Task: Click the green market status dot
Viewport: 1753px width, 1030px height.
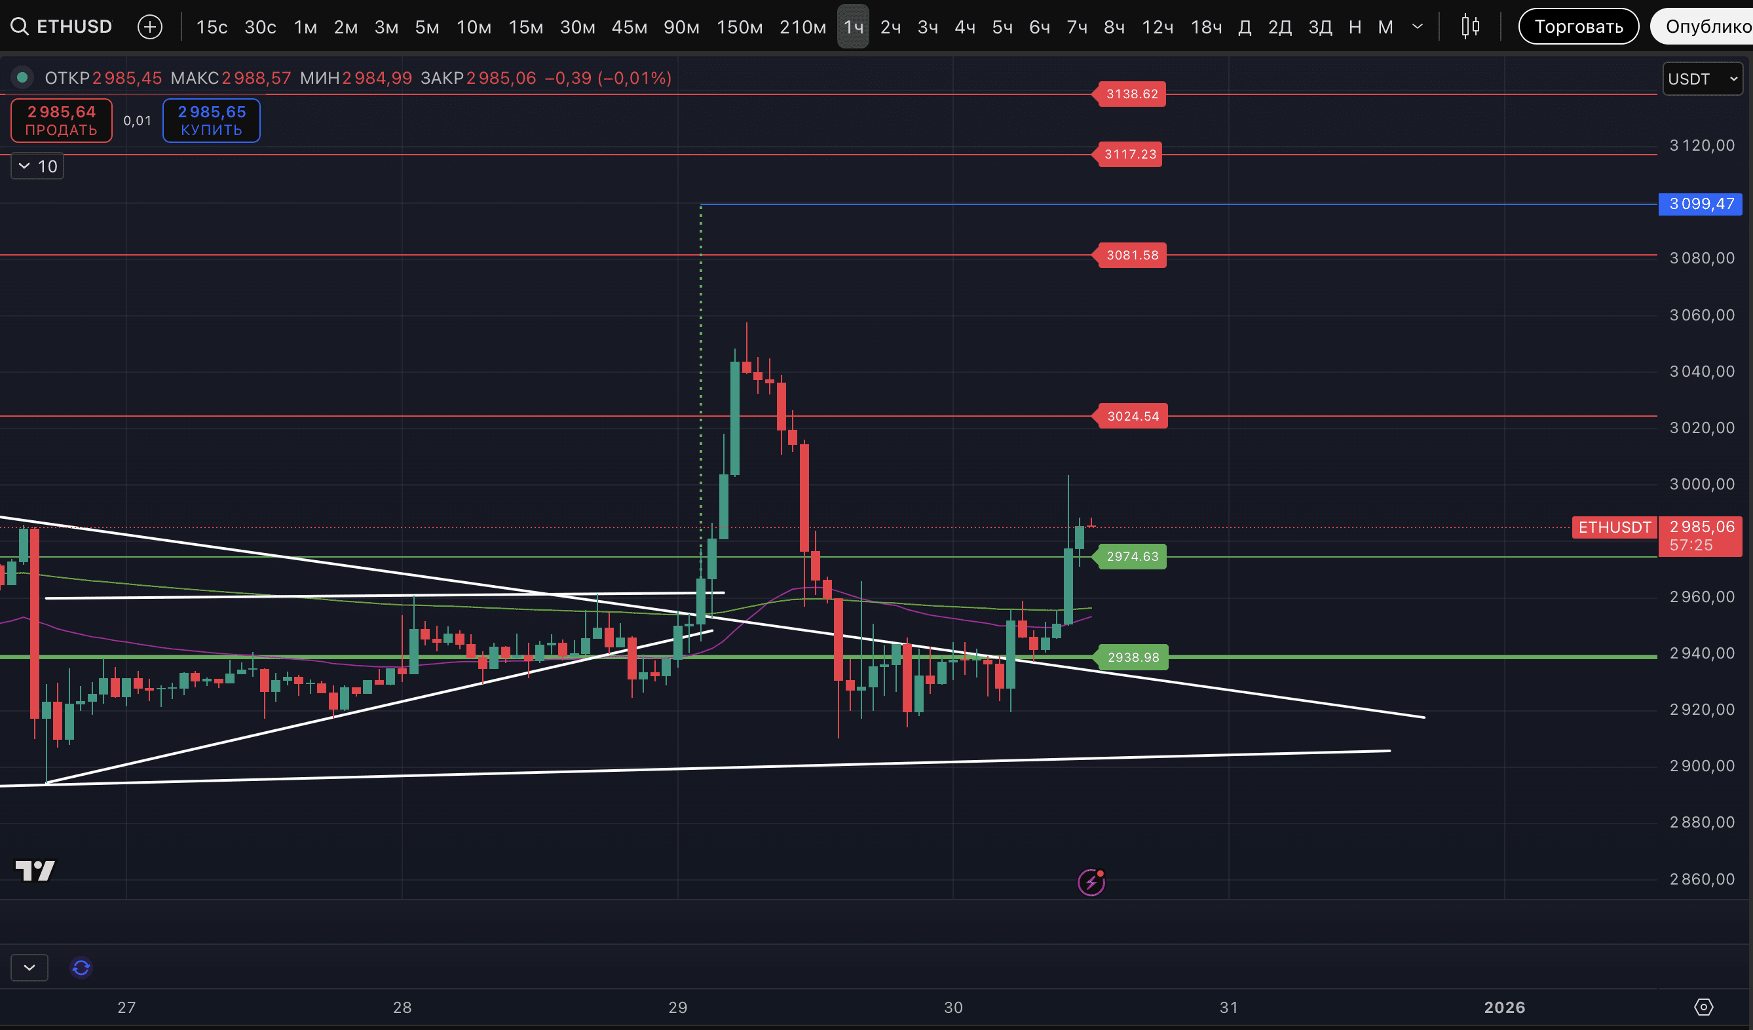Action: coord(22,77)
